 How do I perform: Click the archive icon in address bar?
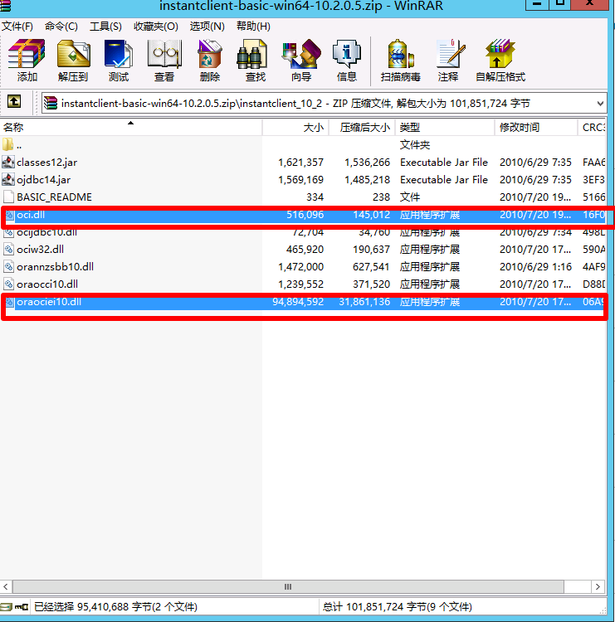point(51,104)
